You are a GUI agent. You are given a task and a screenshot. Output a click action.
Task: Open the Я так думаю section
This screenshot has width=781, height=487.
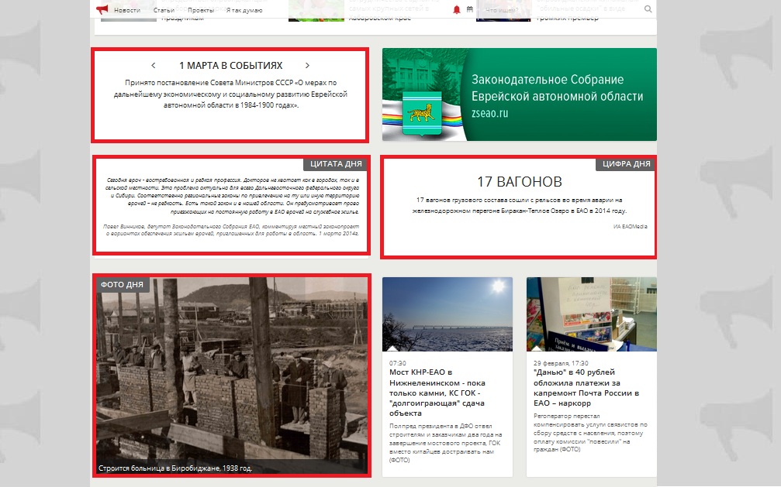coord(244,10)
